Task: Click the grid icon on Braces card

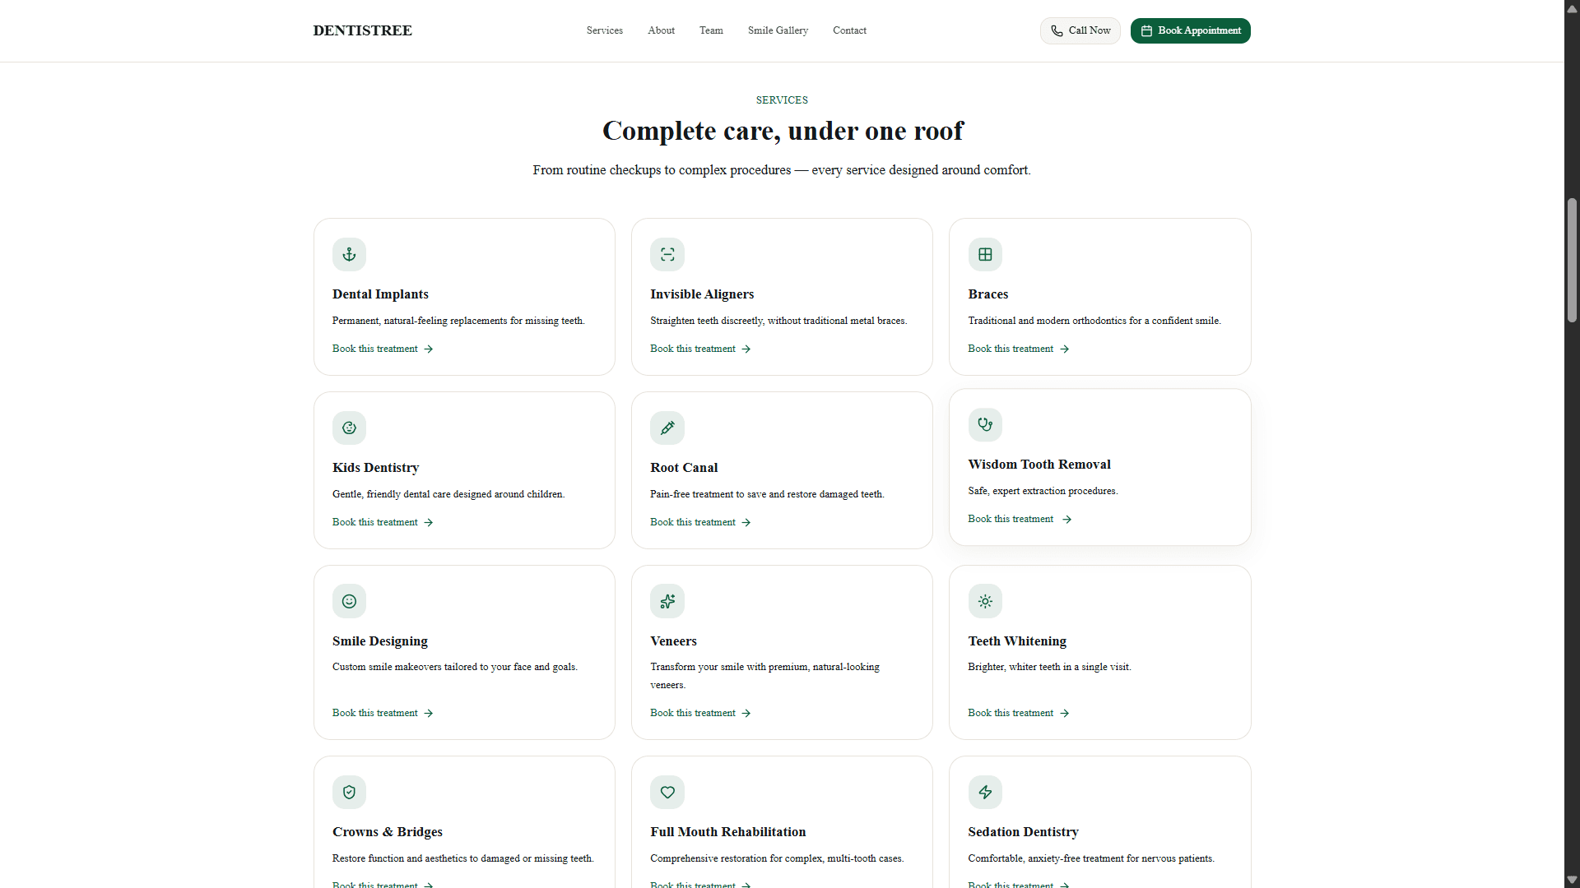Action: [x=985, y=254]
